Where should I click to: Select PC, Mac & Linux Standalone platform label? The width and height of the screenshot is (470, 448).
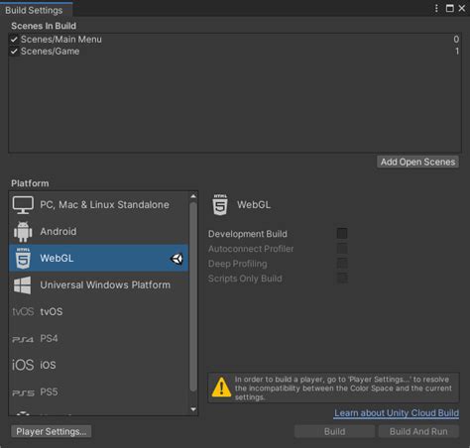(104, 205)
